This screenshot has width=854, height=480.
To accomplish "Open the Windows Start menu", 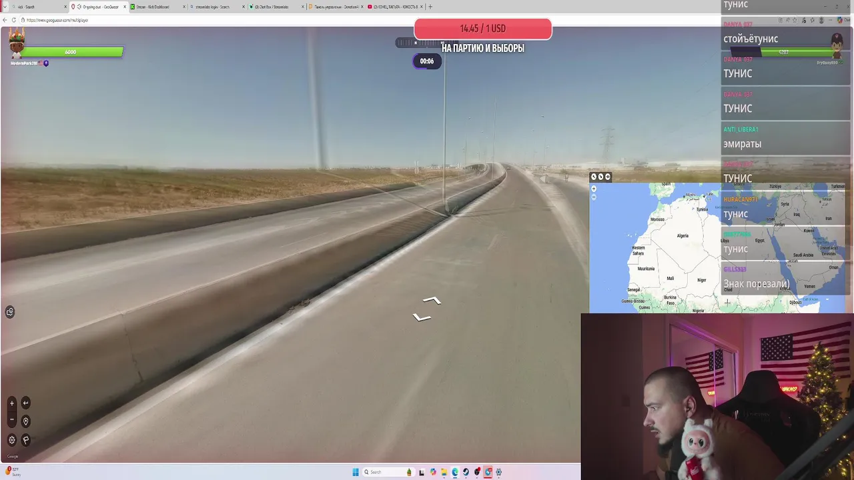I will (x=356, y=472).
